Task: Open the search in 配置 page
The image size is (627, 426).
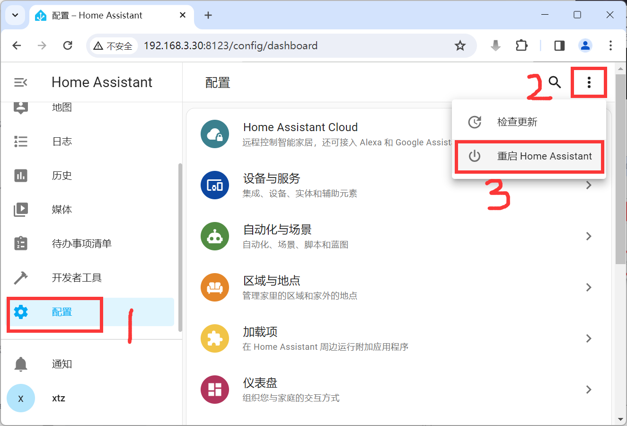Action: (x=555, y=82)
